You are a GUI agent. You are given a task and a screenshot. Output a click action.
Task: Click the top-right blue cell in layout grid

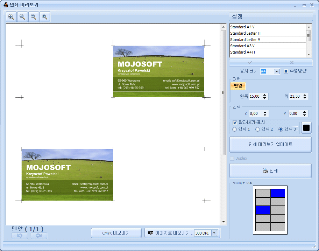278,193
